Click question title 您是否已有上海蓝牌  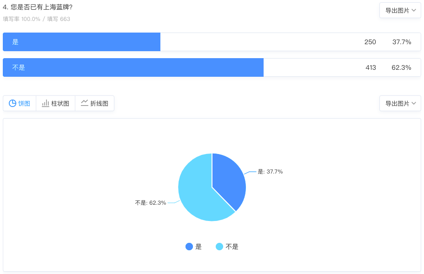(x=41, y=7)
